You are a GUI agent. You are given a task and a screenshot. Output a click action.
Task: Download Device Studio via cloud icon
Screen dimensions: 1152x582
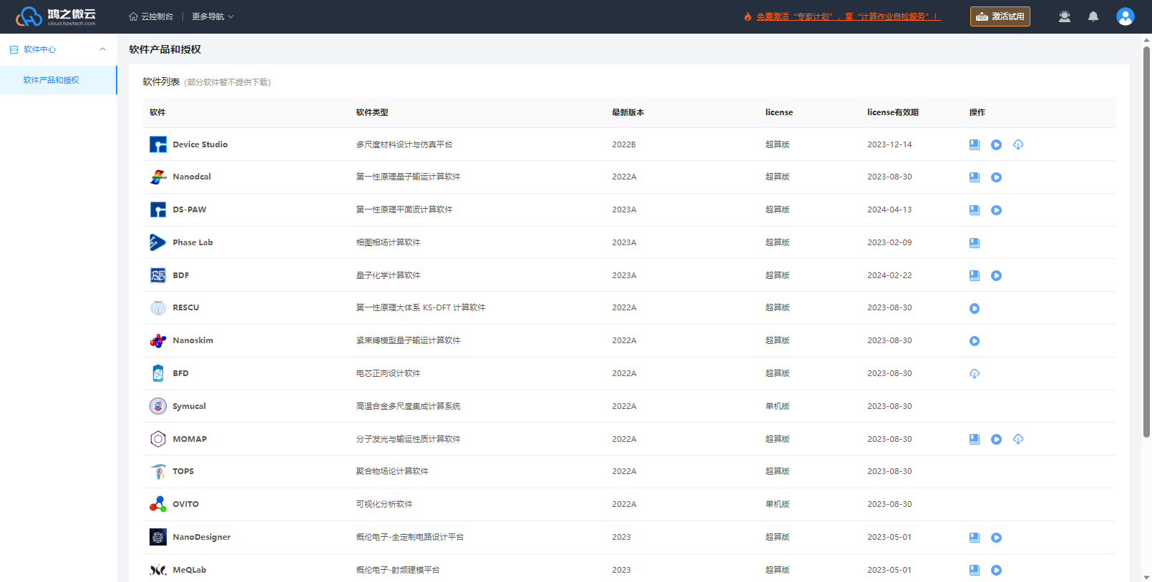1018,144
